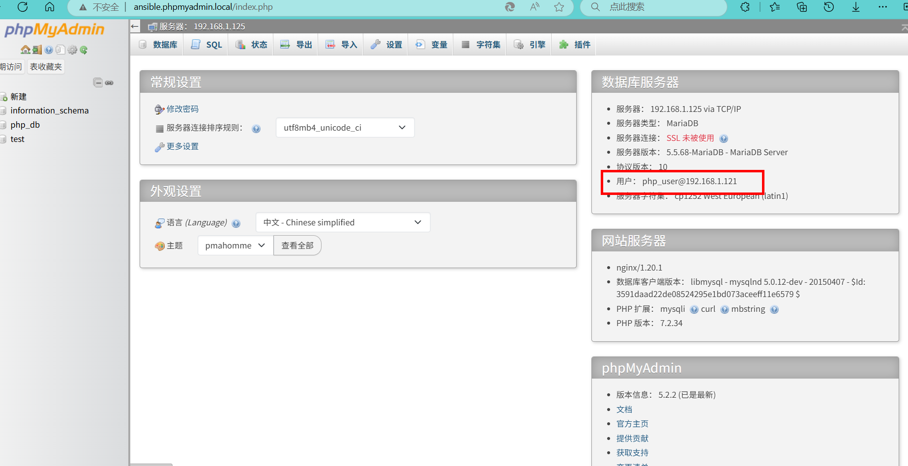The width and height of the screenshot is (908, 466).
Task: Click the log out door icon
Action: pyautogui.click(x=37, y=50)
